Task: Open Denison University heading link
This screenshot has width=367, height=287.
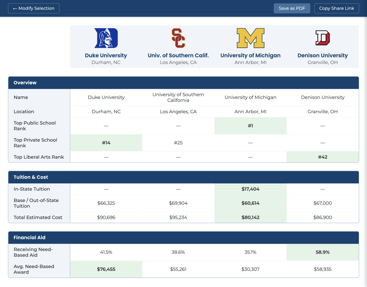Action: click(x=323, y=55)
